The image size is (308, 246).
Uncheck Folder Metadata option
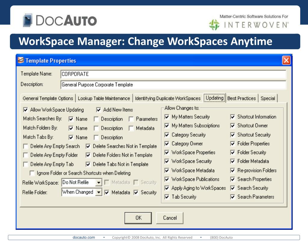(x=233, y=161)
